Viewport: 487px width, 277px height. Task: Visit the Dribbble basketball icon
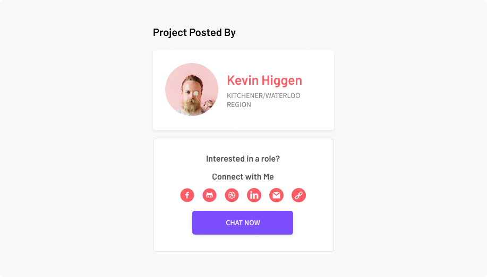click(232, 195)
